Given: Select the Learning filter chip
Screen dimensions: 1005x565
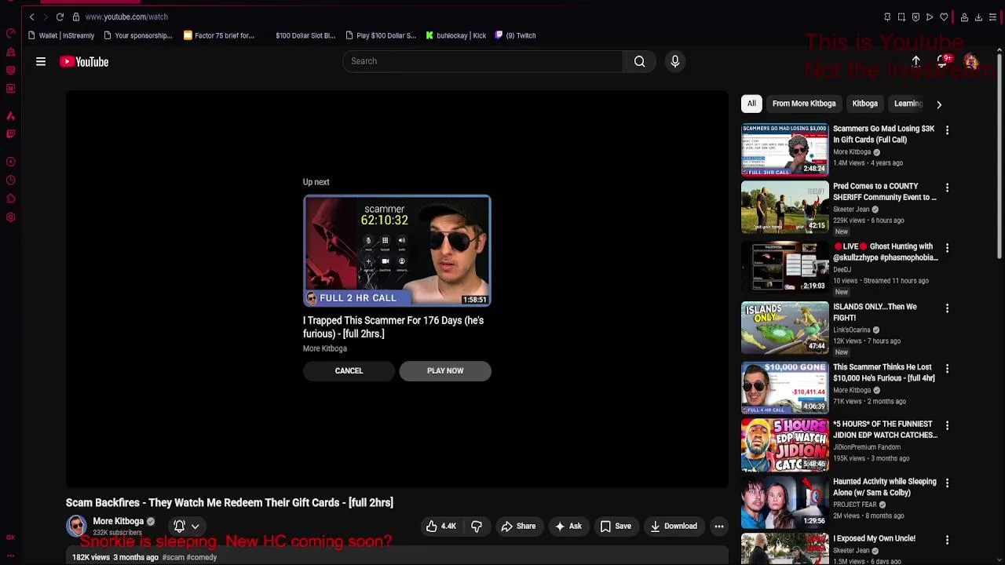Looking at the screenshot, I should tap(908, 104).
